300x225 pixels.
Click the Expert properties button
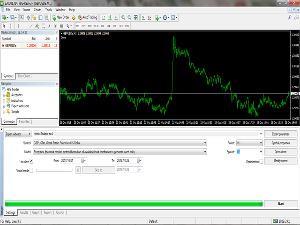(x=281, y=134)
